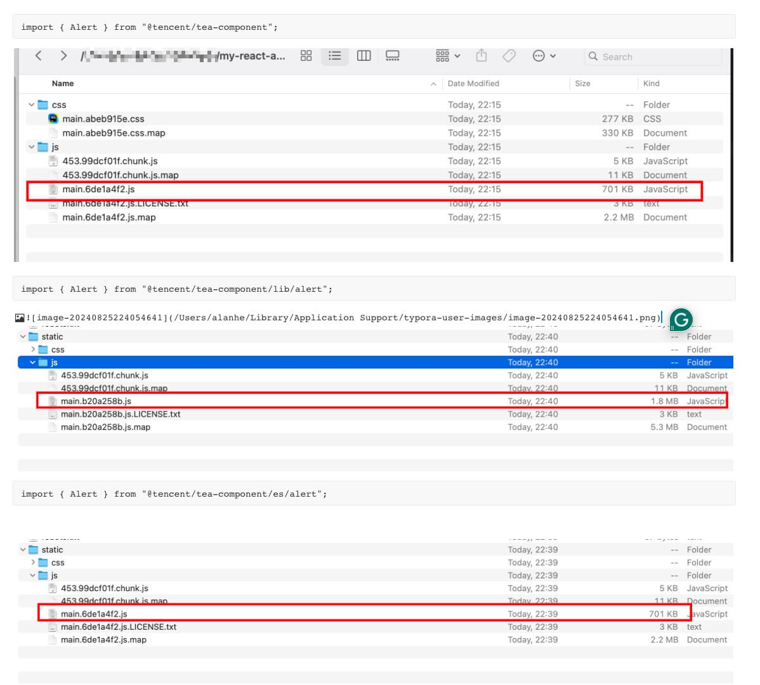Click the Share icon in Finder toolbar
760x685 pixels.
click(x=482, y=56)
